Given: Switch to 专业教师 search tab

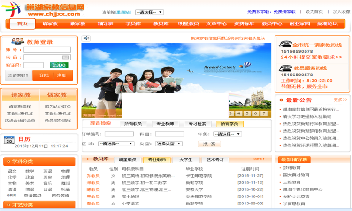Looking at the screenshot, I should coord(165,124).
